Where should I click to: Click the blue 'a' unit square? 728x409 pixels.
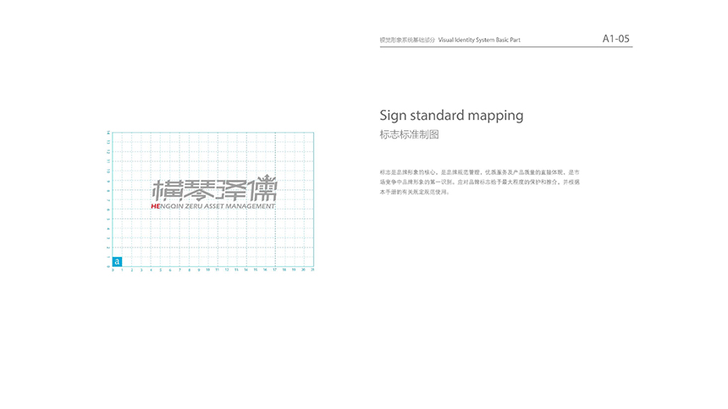117,261
